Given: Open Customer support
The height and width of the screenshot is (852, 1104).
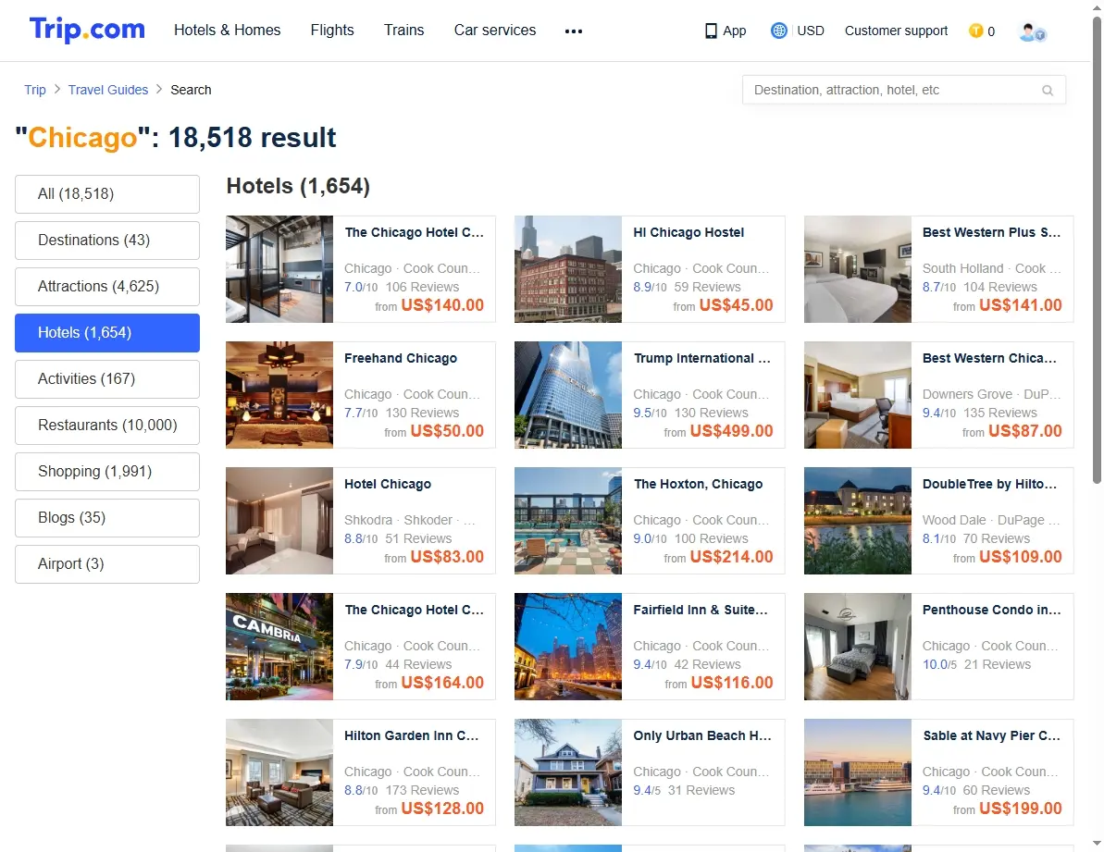Looking at the screenshot, I should 897,31.
